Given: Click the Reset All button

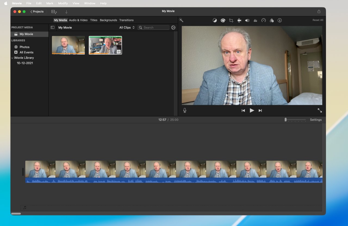Looking at the screenshot, I should click(318, 20).
